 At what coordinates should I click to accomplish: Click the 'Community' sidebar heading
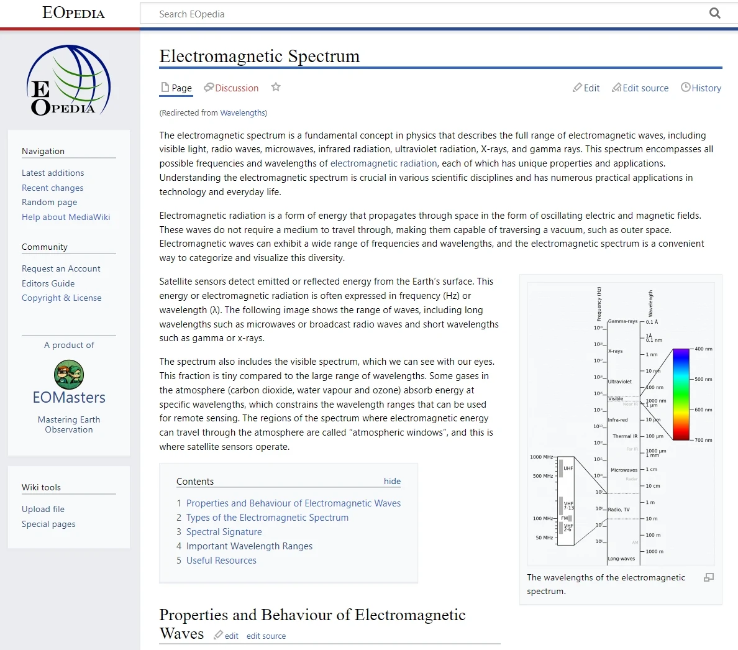point(44,247)
